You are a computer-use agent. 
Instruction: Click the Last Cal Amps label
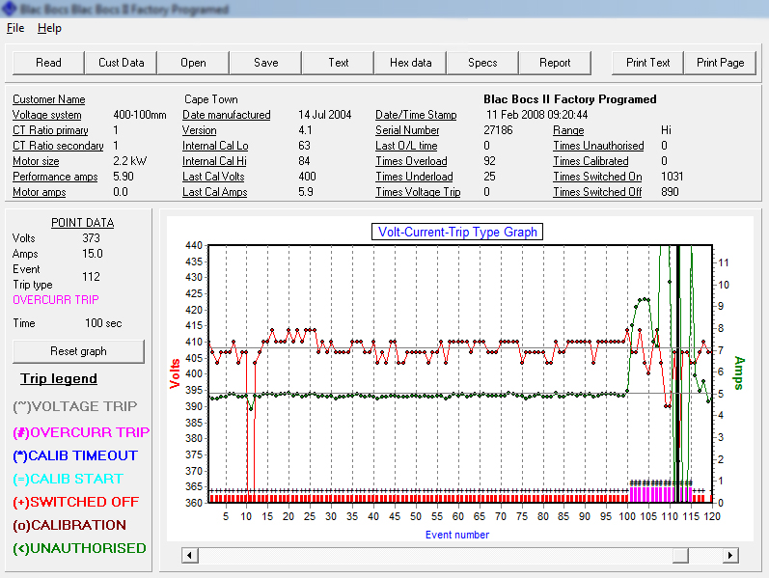pos(215,192)
